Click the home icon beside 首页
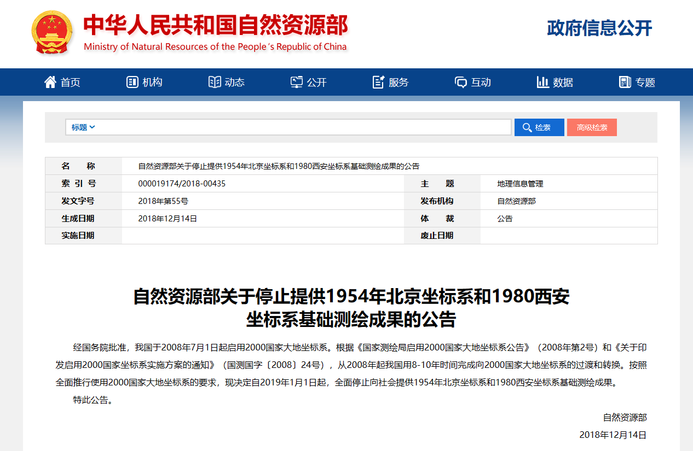Image resolution: width=693 pixels, height=451 pixels. coord(50,81)
